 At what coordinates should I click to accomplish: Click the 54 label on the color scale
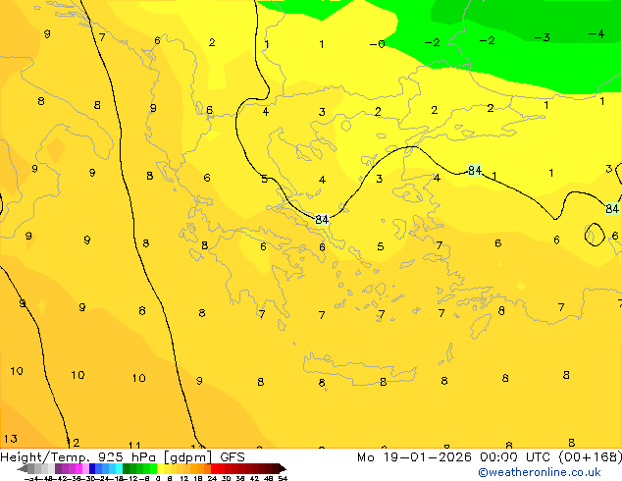point(283,479)
